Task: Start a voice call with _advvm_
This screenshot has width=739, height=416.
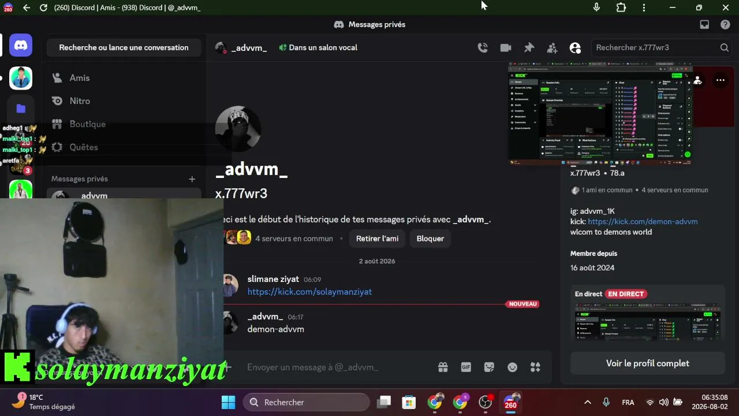Action: point(483,48)
